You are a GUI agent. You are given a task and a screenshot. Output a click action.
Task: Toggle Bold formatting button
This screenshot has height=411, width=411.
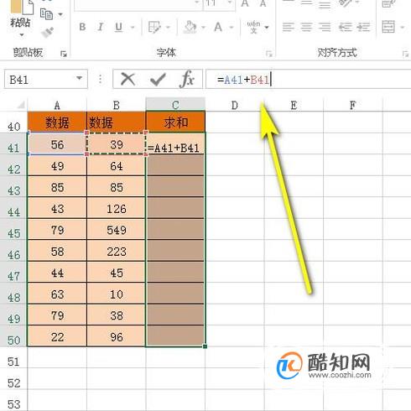(x=82, y=27)
